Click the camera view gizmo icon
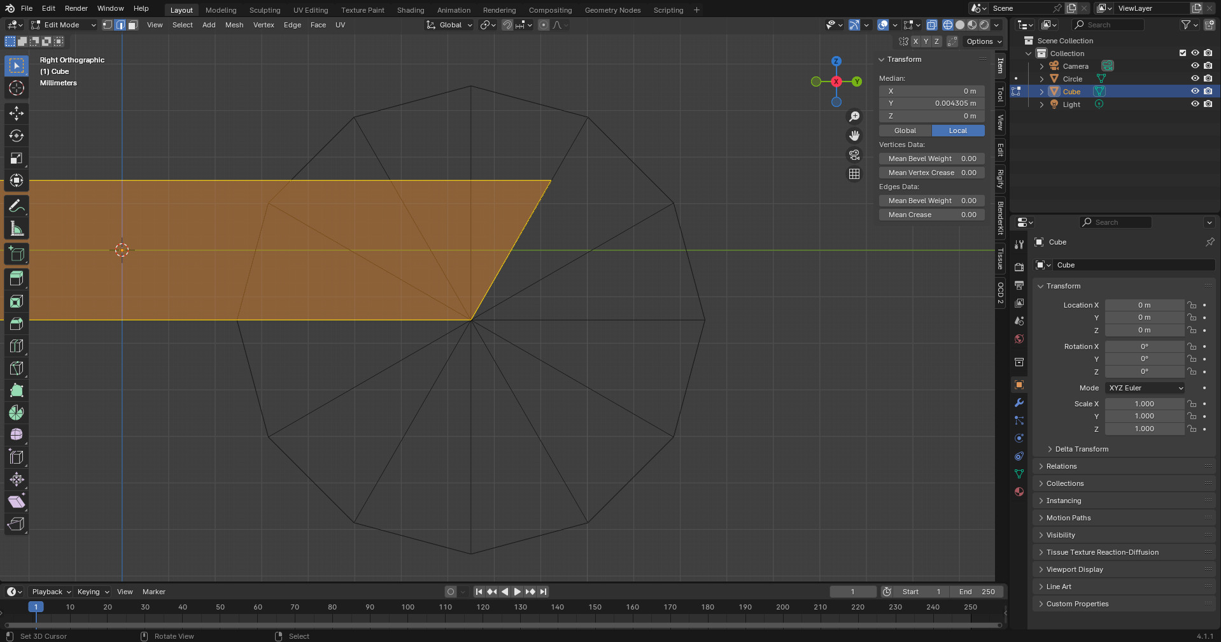The width and height of the screenshot is (1221, 642). [854, 155]
